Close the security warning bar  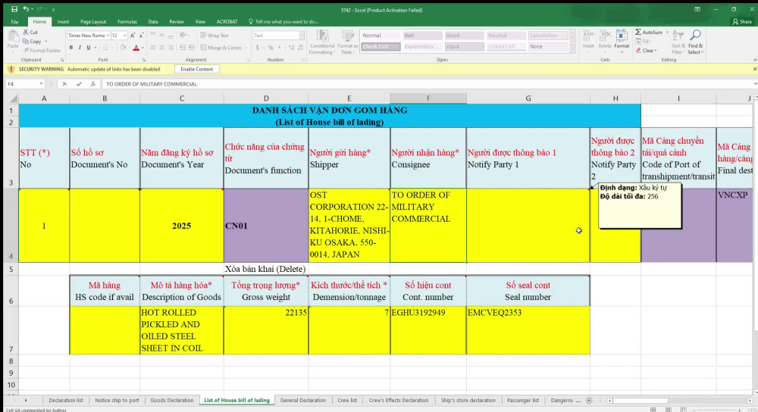point(755,69)
